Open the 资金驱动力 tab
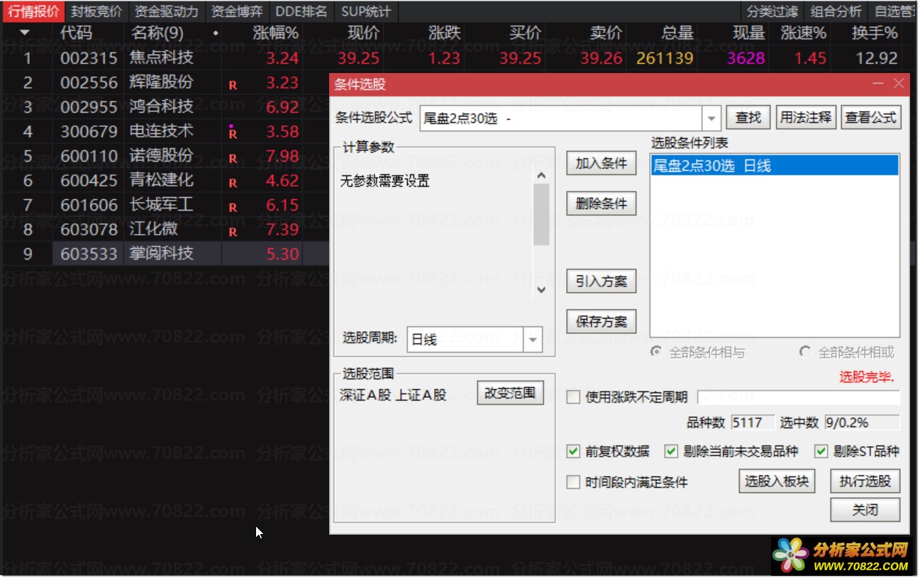 [x=166, y=11]
